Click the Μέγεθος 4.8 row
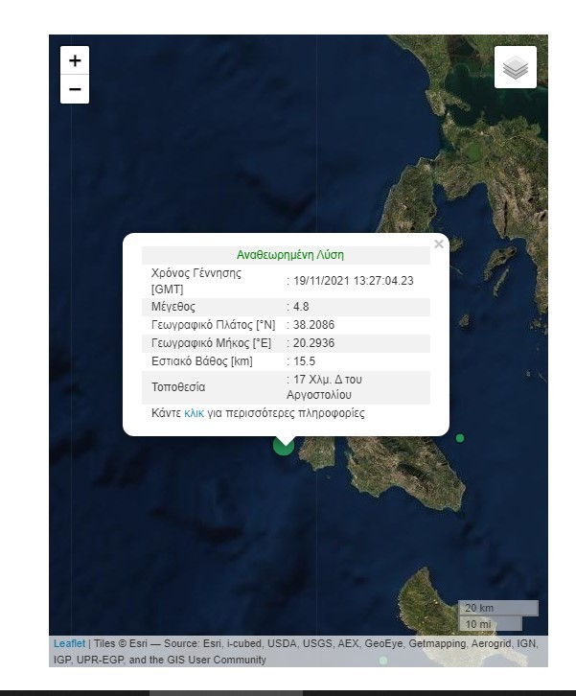576x696 pixels. tap(286, 307)
